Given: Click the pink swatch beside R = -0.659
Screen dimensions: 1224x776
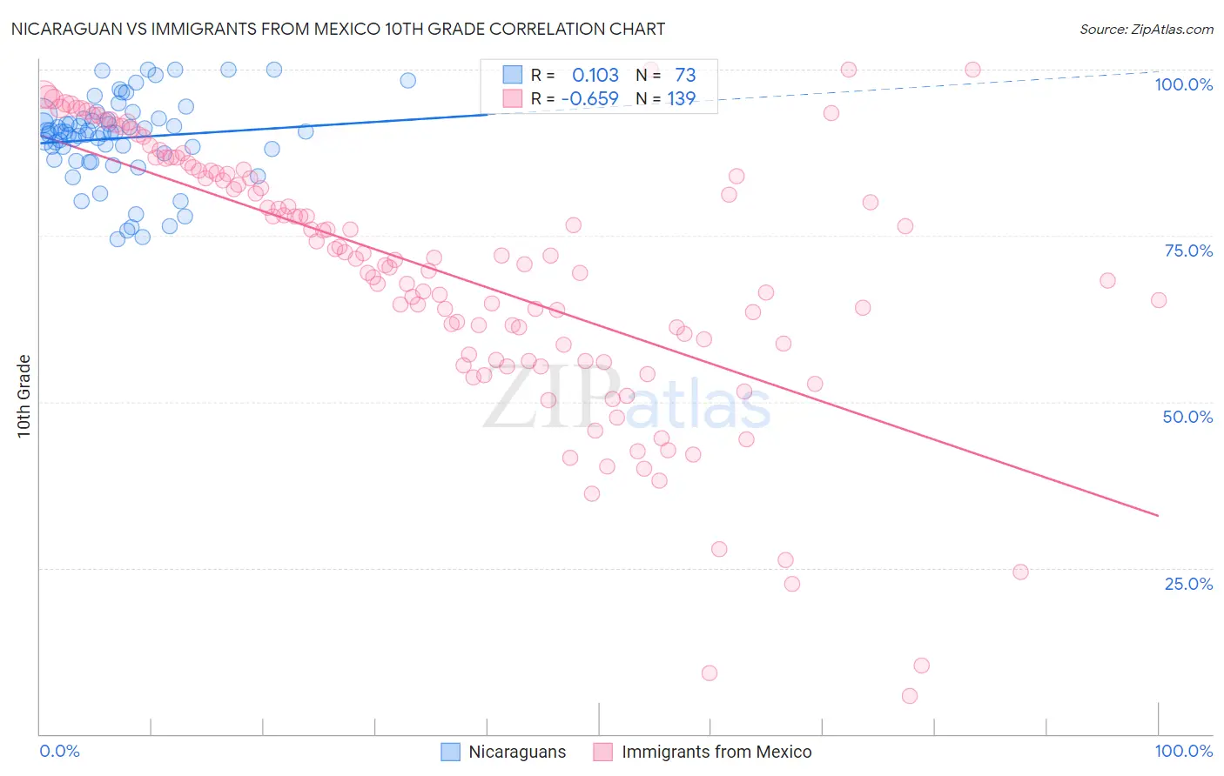Looking at the screenshot, I should [x=513, y=98].
